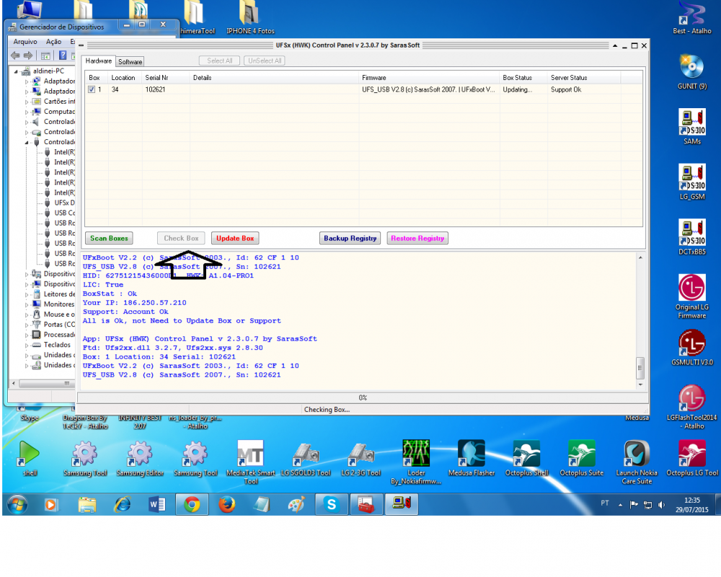The image size is (721, 577).
Task: Switch to the Software tab
Action: pyautogui.click(x=130, y=61)
